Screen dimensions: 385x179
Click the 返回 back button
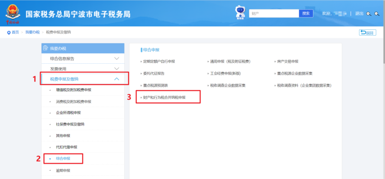coord(367,33)
